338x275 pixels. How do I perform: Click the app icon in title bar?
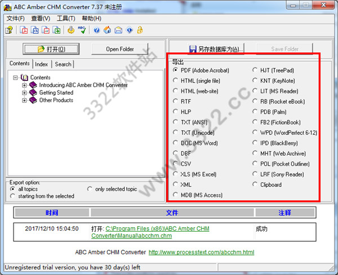7,7
